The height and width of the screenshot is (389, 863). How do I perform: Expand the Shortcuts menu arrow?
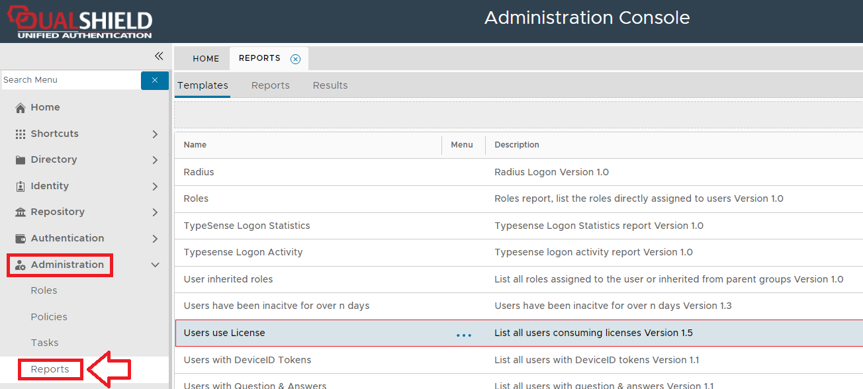pyautogui.click(x=155, y=134)
